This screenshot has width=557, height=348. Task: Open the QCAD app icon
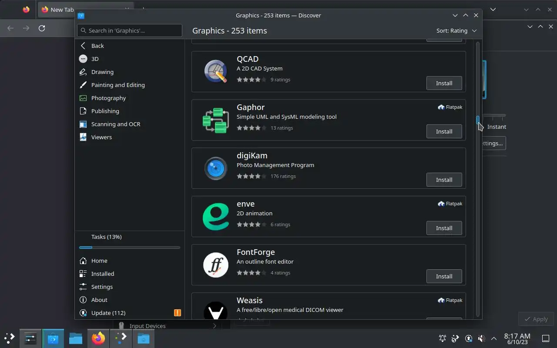point(216,71)
